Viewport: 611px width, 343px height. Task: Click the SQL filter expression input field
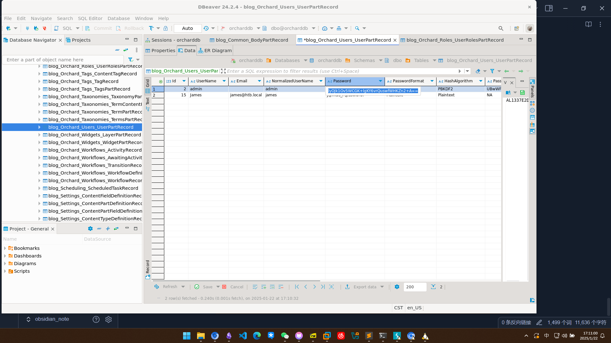tap(341, 71)
